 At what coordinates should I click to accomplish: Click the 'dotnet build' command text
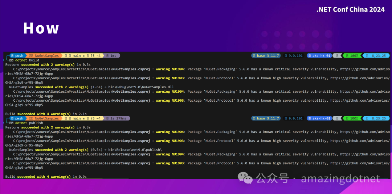pyautogui.click(x=27, y=60)
